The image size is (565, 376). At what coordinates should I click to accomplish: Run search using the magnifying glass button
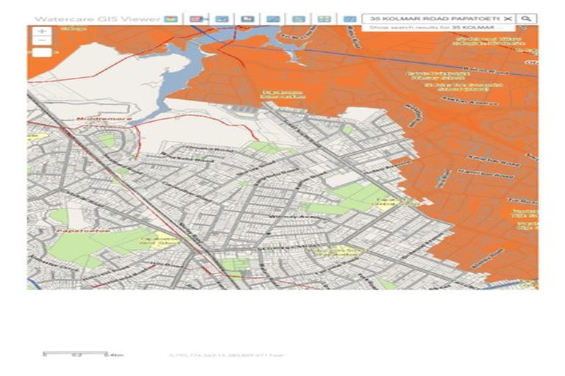[527, 18]
